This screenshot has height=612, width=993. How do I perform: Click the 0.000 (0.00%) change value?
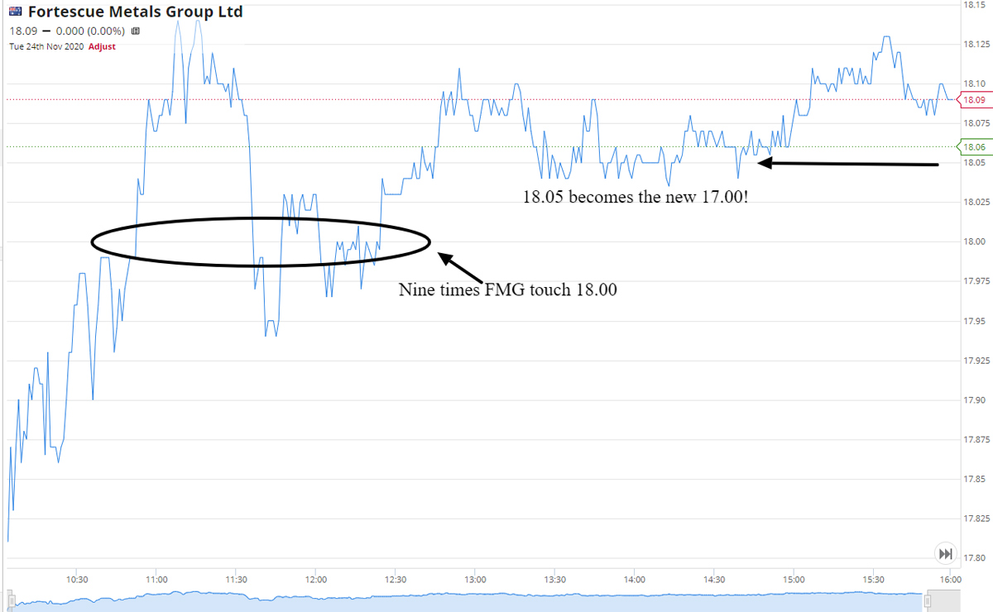coord(89,31)
